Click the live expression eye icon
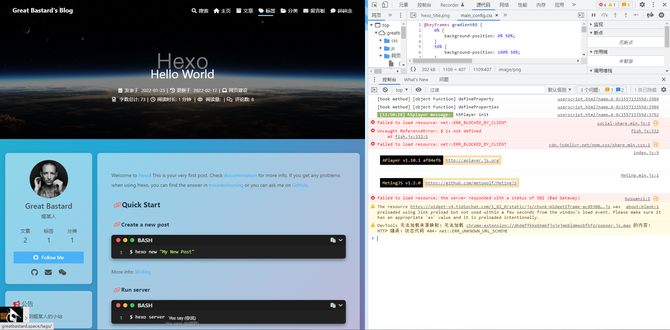 (x=418, y=90)
